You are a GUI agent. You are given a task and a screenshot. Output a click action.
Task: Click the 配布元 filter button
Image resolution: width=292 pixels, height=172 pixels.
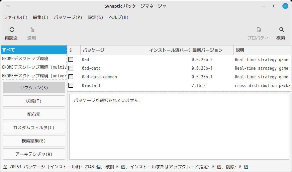click(34, 114)
